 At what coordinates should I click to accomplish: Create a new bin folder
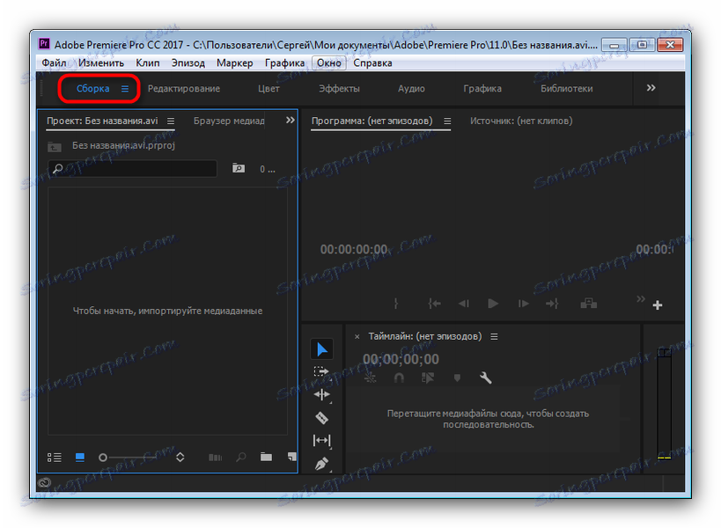[x=266, y=457]
